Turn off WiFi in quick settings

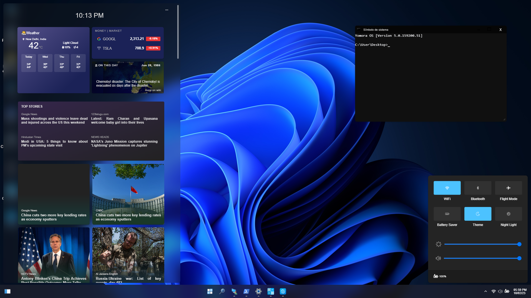(447, 188)
